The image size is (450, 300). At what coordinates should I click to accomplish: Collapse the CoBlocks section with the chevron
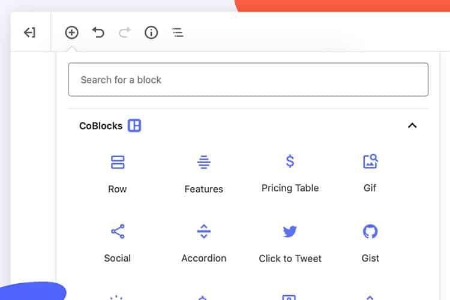tap(412, 125)
